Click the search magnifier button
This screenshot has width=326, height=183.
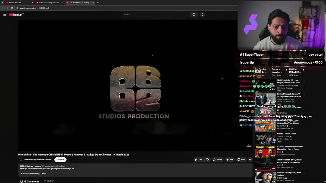pyautogui.click(x=194, y=14)
